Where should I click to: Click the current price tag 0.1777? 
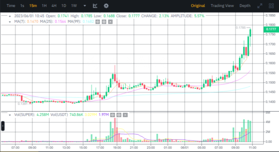pyautogui.click(x=271, y=29)
